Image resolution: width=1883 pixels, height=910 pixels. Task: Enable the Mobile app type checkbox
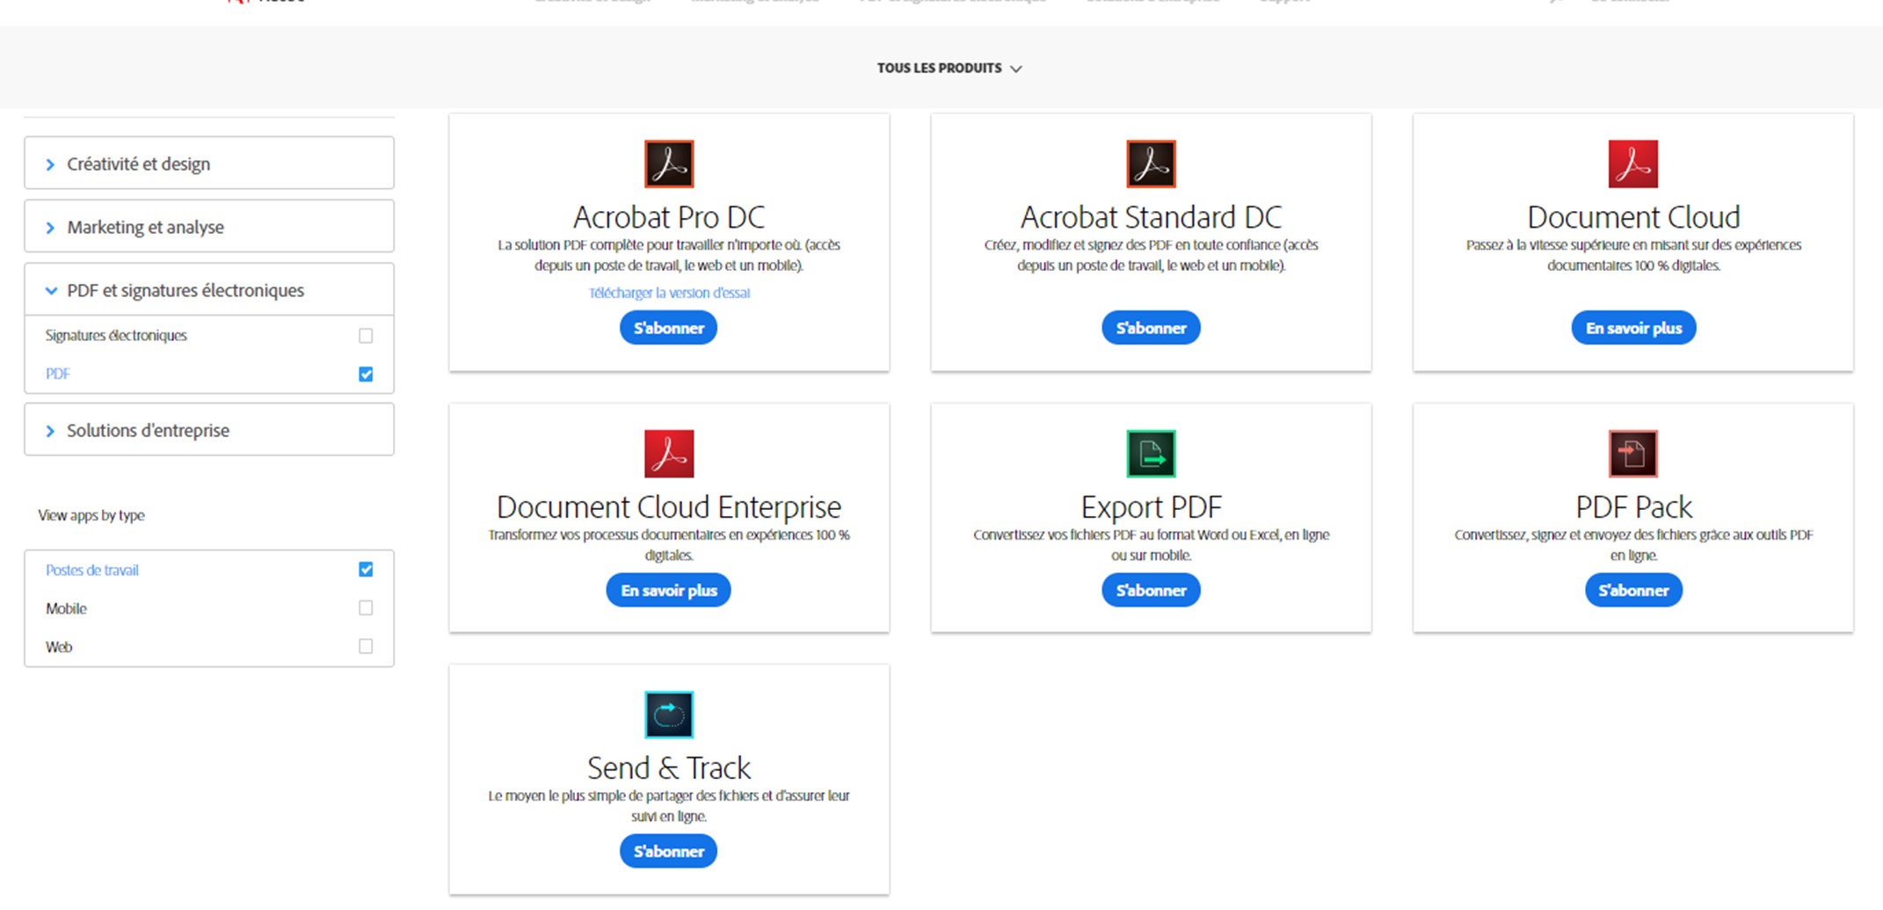(366, 608)
